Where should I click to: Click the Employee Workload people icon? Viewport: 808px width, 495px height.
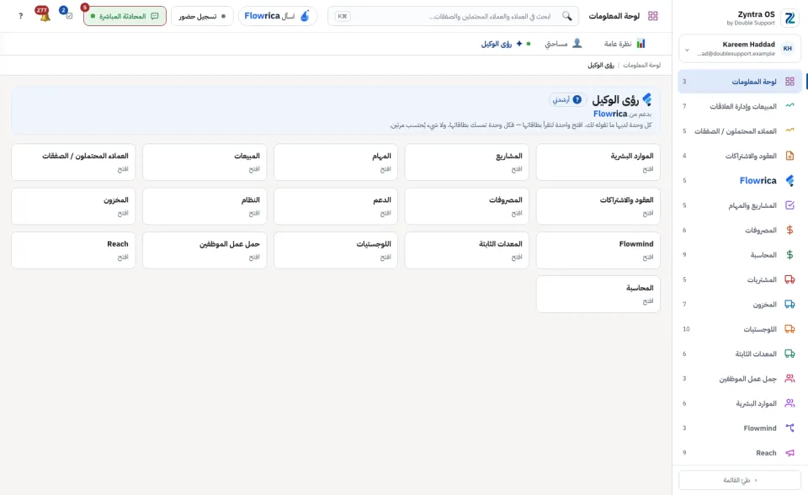pyautogui.click(x=789, y=379)
